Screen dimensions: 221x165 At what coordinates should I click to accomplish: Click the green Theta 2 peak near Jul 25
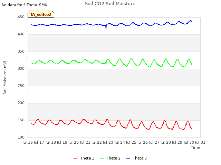[x=131, y=58]
